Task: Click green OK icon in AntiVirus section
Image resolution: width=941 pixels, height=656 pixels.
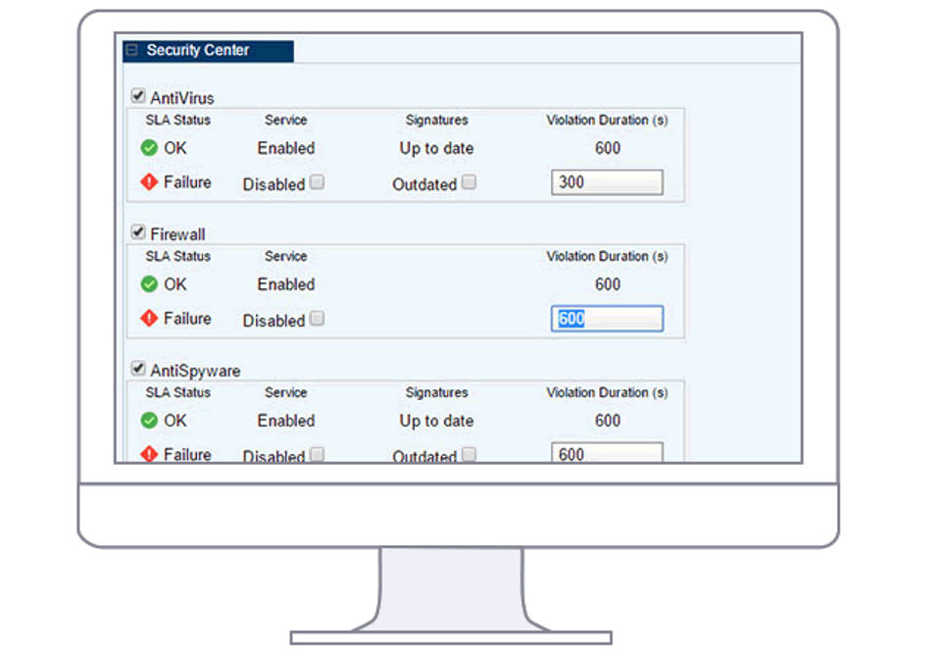Action: pos(149,148)
